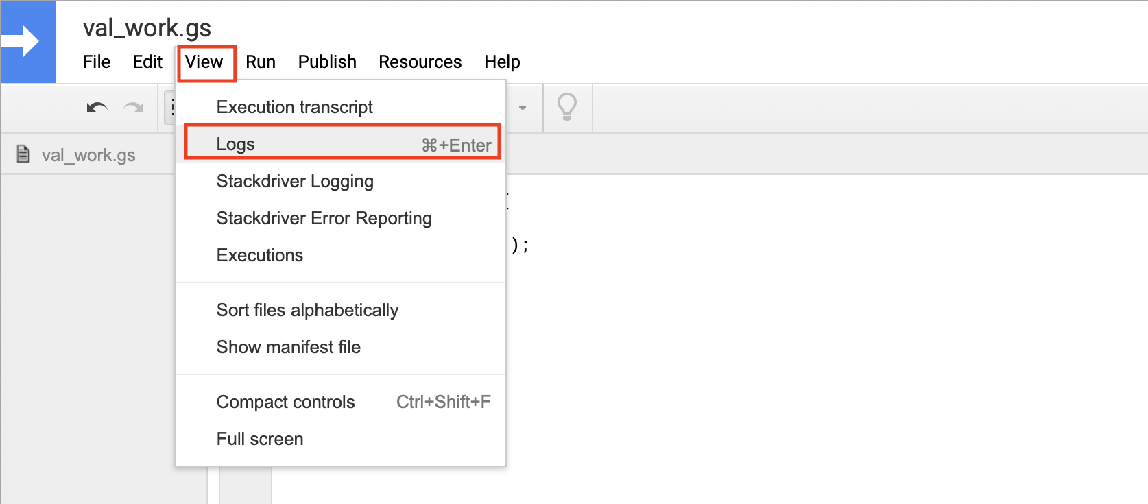Image resolution: width=1148 pixels, height=504 pixels.
Task: Open the Resources menu
Action: 420,62
